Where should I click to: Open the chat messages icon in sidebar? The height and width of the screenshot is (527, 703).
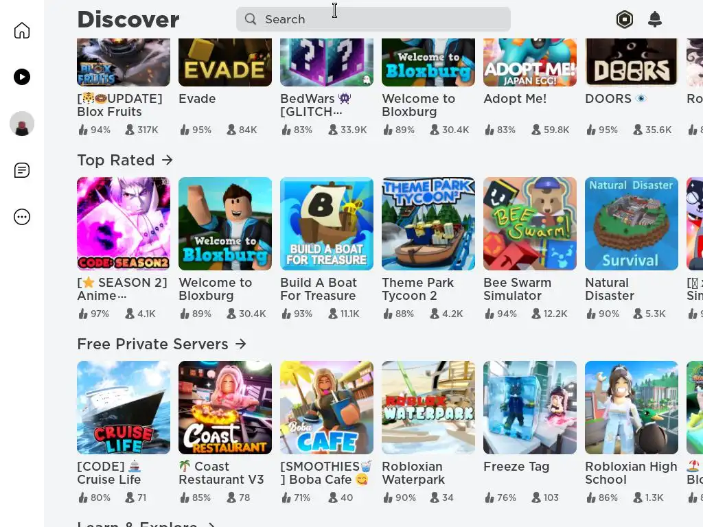[x=21, y=170]
